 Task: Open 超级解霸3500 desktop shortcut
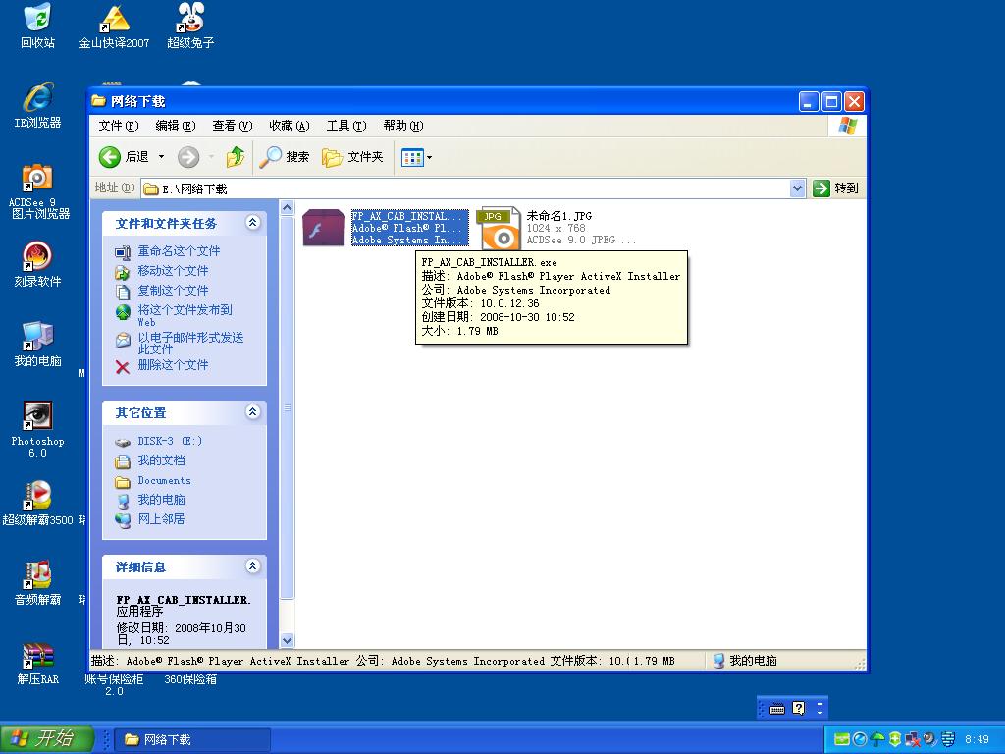pos(38,504)
